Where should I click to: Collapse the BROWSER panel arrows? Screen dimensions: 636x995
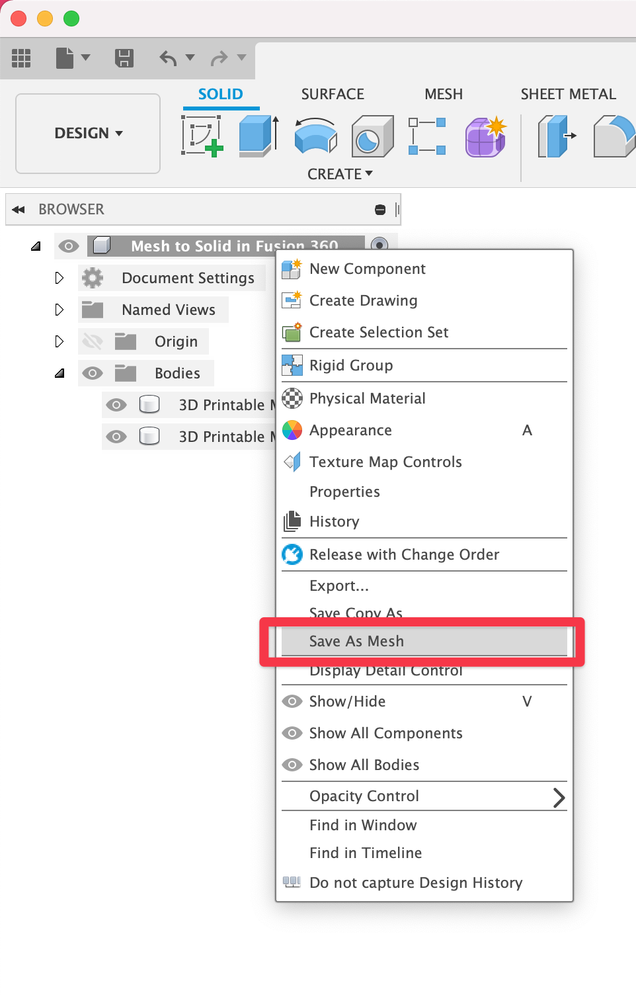[19, 210]
